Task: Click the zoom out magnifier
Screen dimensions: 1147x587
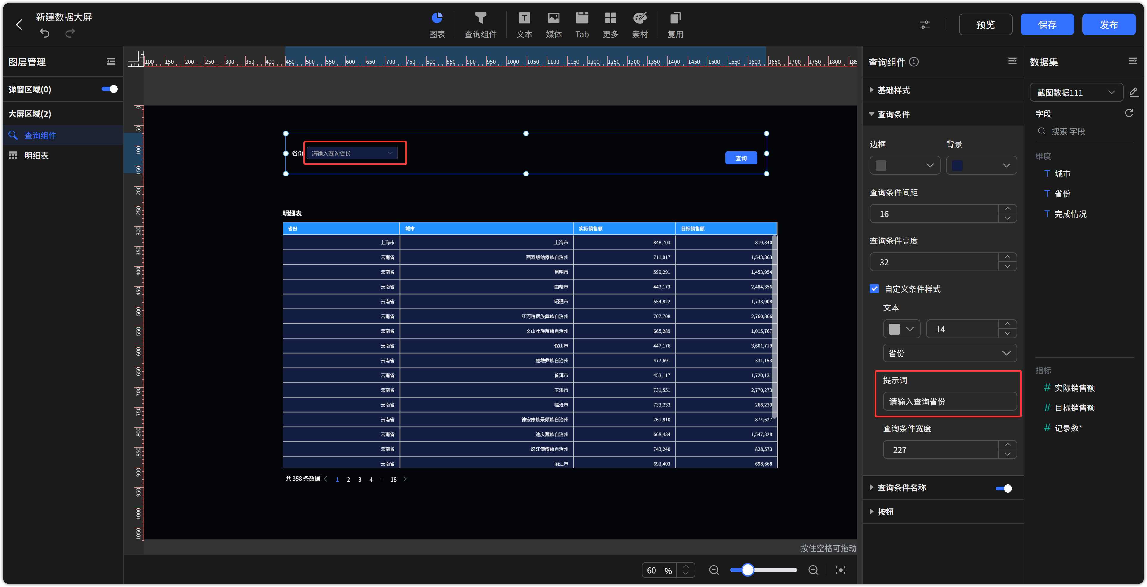Action: pos(714,570)
